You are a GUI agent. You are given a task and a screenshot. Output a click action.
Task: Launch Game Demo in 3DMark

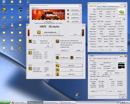pyautogui.click(x=71, y=74)
